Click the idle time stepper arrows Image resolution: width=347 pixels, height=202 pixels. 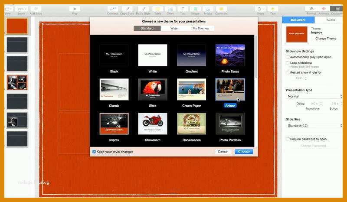point(306,78)
